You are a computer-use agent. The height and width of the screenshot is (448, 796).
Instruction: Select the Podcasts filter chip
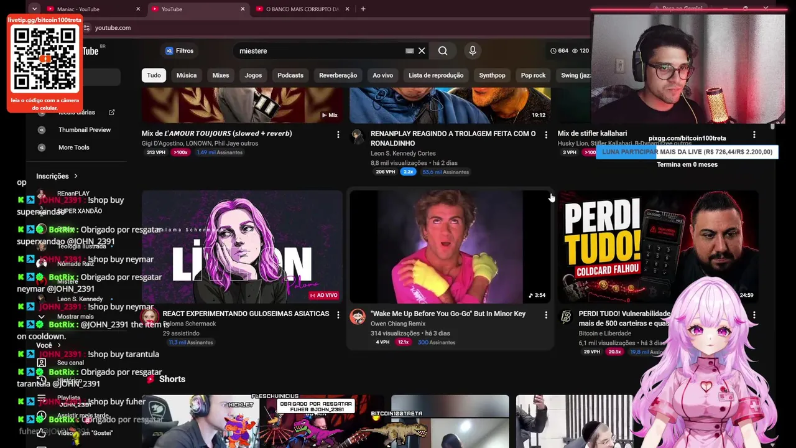point(290,75)
